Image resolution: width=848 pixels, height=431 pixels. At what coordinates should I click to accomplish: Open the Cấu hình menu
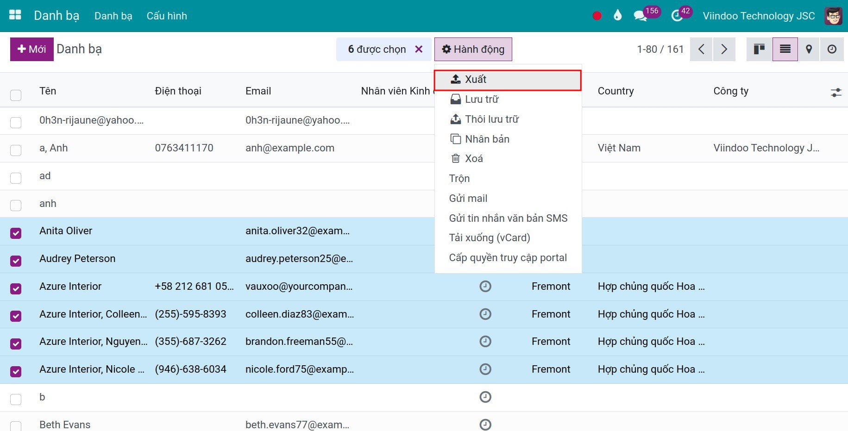(167, 16)
